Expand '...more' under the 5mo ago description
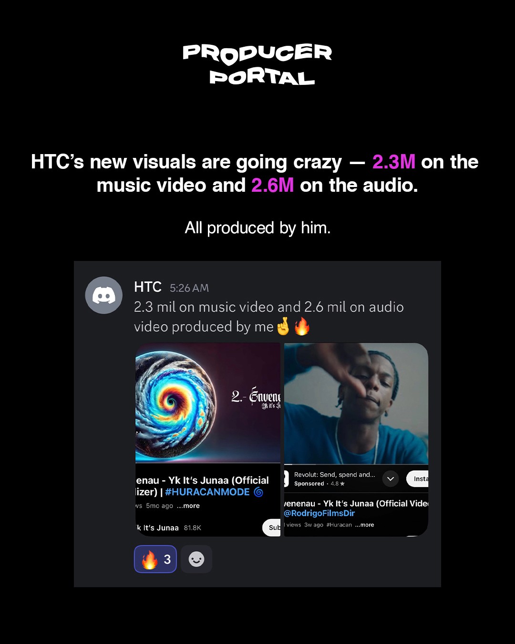 [188, 506]
